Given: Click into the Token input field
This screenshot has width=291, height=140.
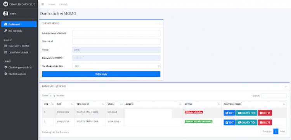Looking at the screenshot, I should coord(116,50).
